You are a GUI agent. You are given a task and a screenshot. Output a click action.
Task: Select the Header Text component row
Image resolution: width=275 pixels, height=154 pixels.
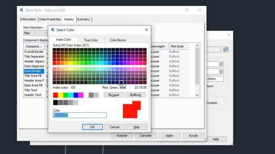click(x=34, y=95)
